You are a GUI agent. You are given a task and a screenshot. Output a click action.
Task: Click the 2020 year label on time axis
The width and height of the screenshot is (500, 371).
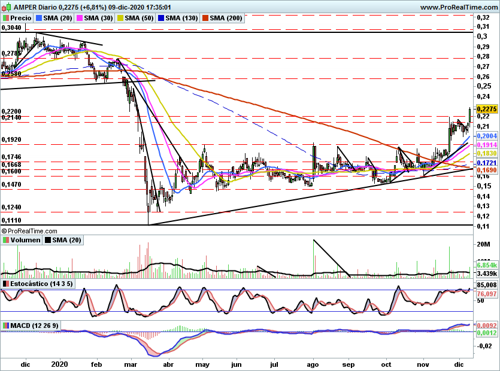[x=60, y=364]
